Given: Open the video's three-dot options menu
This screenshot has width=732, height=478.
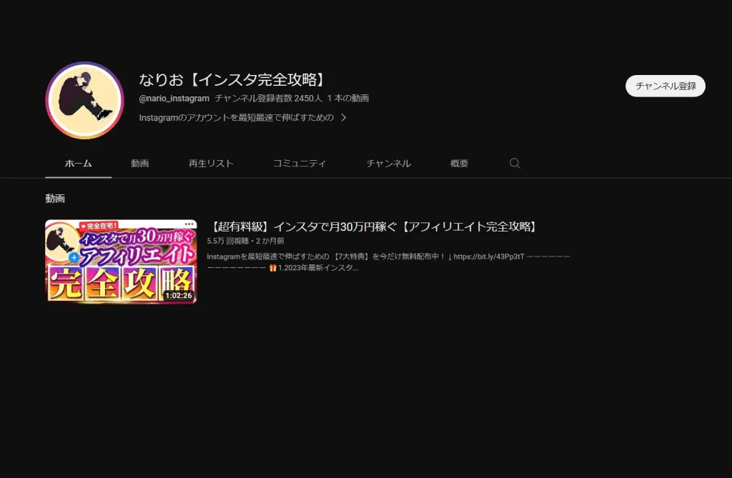Looking at the screenshot, I should coord(190,224).
